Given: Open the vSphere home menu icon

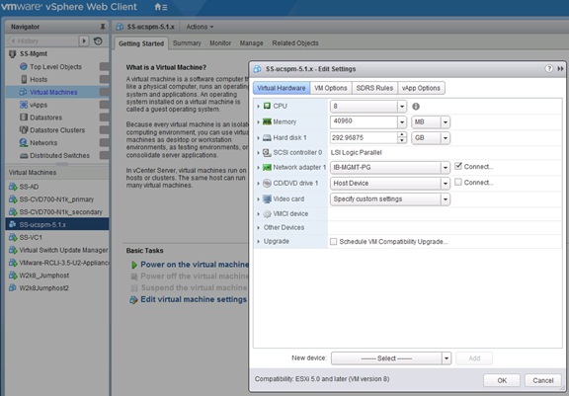Looking at the screenshot, I should [x=161, y=7].
